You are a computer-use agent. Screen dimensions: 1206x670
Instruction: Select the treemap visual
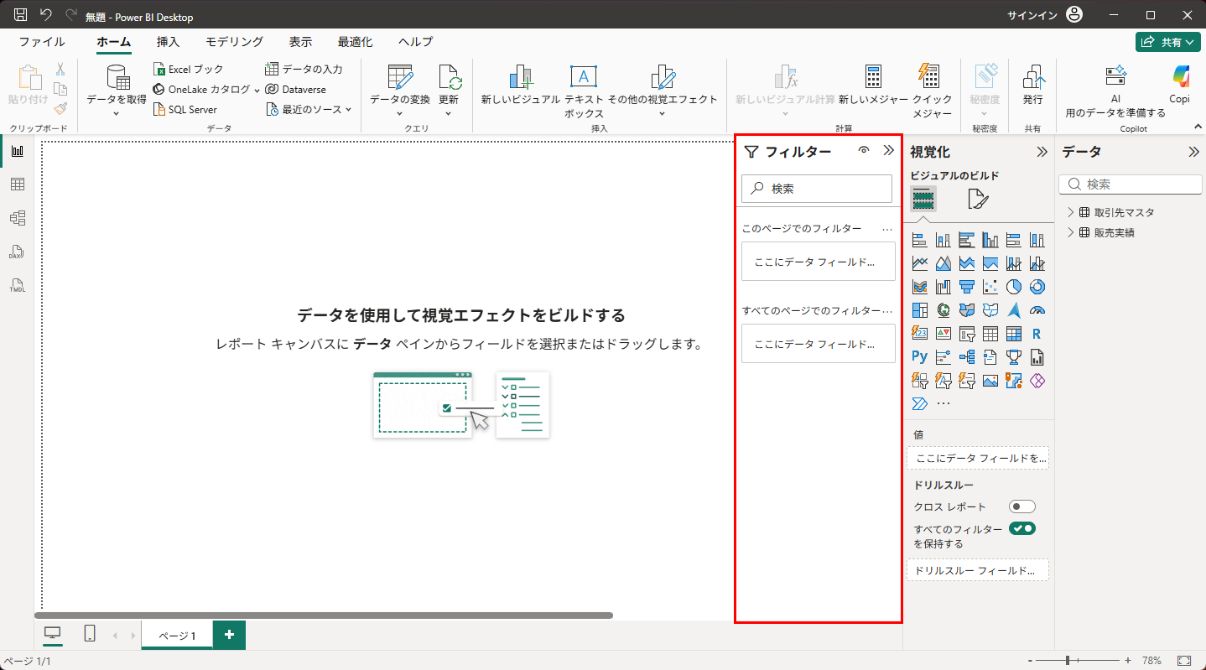[920, 310]
